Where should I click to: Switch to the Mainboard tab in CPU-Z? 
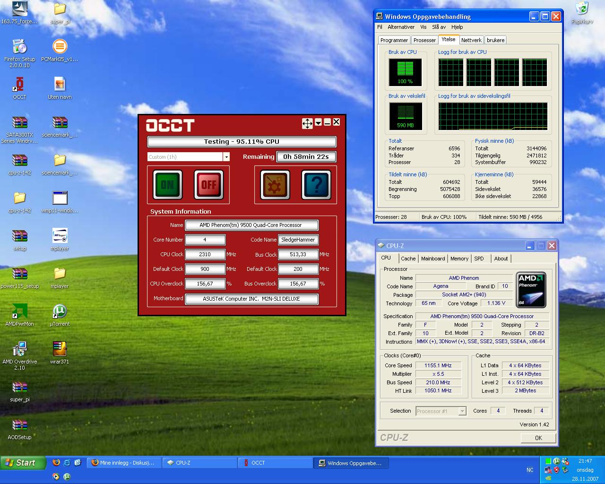(433, 259)
